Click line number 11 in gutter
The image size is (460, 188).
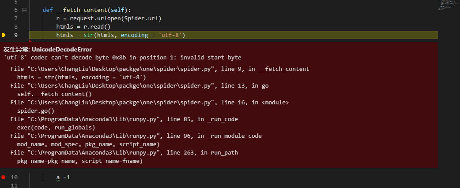tap(14, 185)
